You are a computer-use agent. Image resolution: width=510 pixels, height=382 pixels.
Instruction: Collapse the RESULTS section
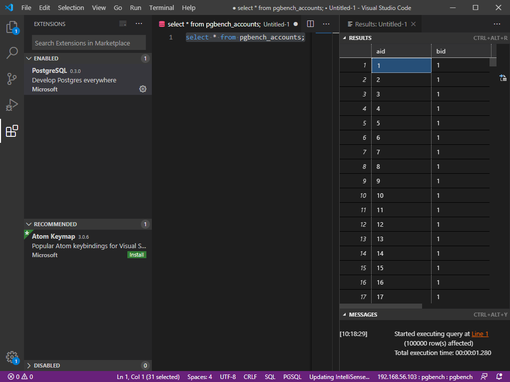coord(345,37)
